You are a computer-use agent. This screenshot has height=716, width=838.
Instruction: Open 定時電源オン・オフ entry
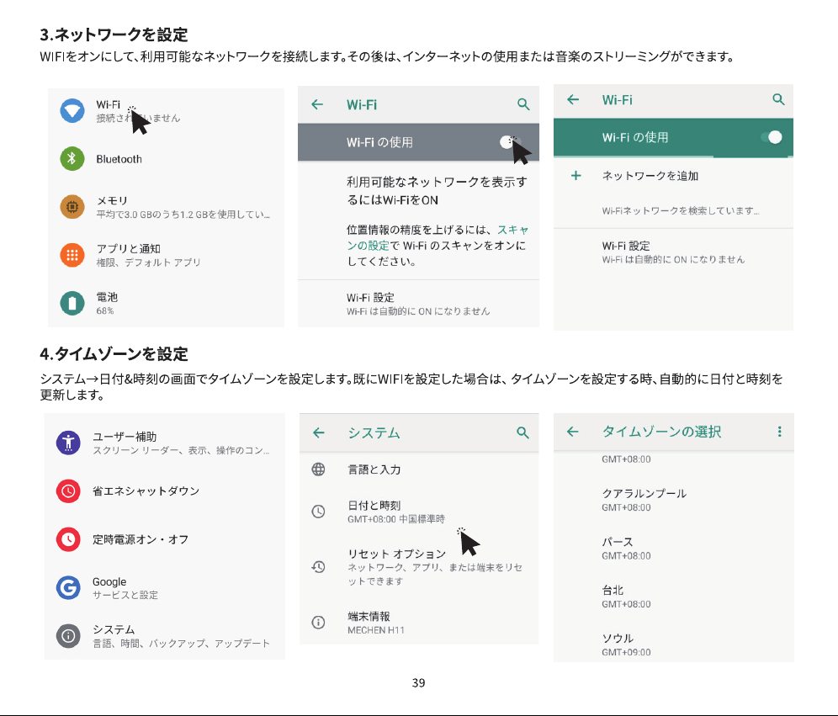165,539
